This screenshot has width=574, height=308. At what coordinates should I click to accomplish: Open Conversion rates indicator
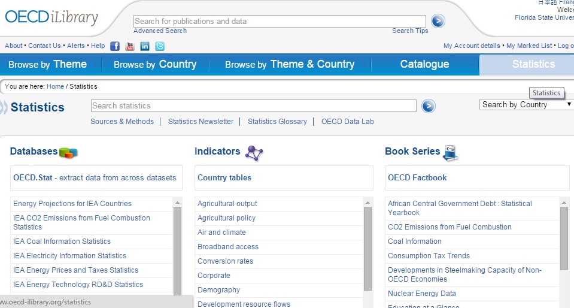225,261
